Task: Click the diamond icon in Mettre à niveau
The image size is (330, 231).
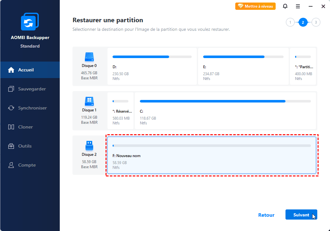Action: pyautogui.click(x=240, y=6)
